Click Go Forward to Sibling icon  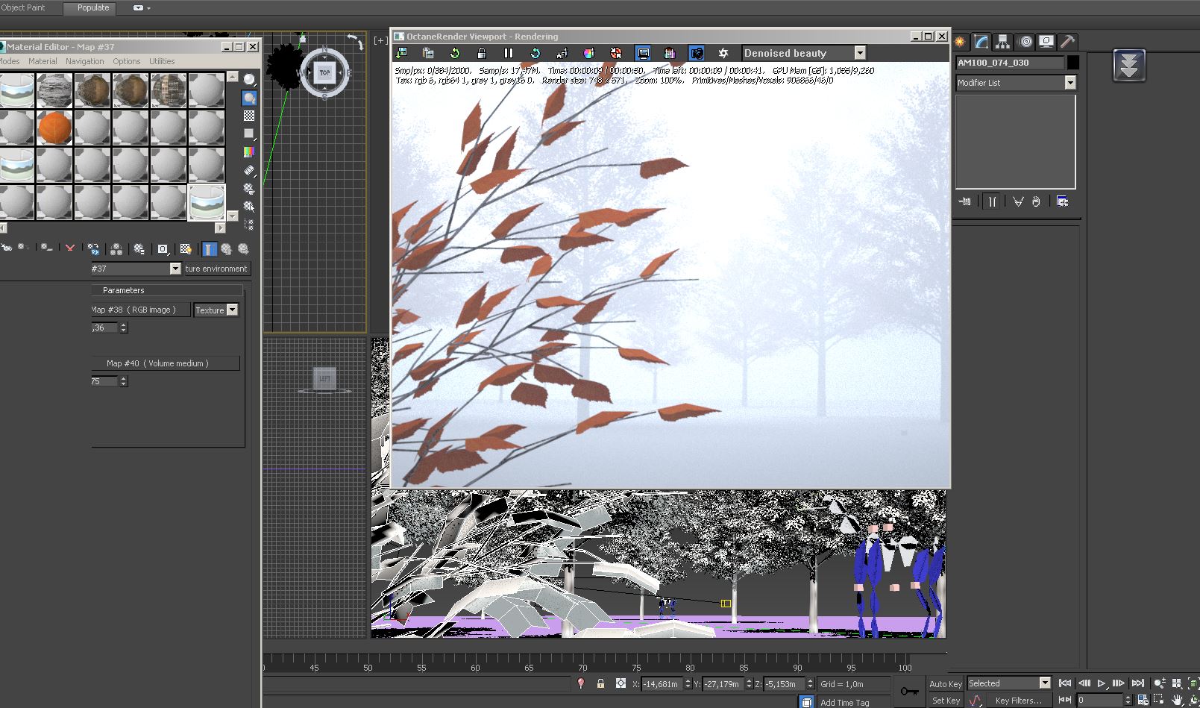[242, 248]
